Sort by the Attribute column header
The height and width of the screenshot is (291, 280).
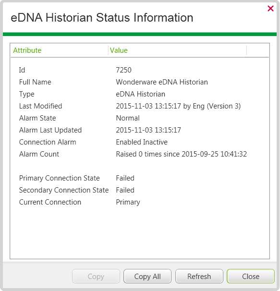pos(59,50)
